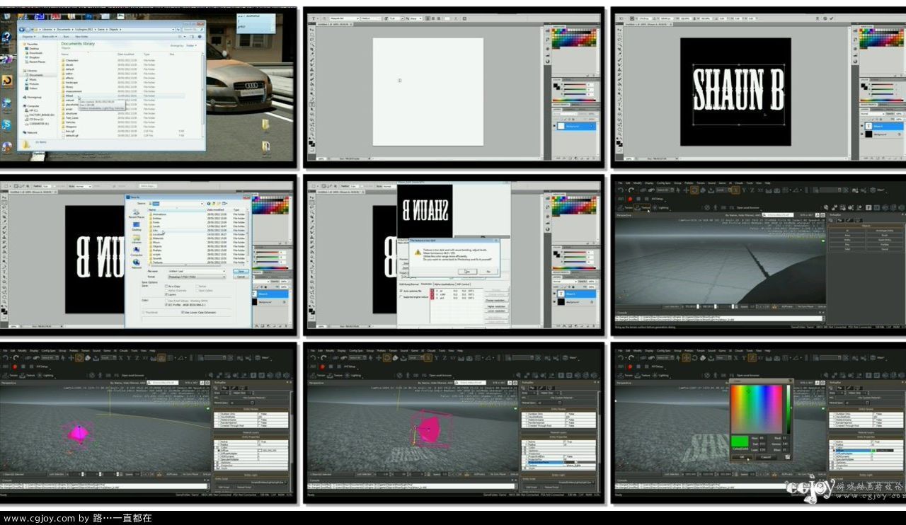Select Desktop icon in Save As sidebar
The width and height of the screenshot is (906, 525).
coord(137,226)
